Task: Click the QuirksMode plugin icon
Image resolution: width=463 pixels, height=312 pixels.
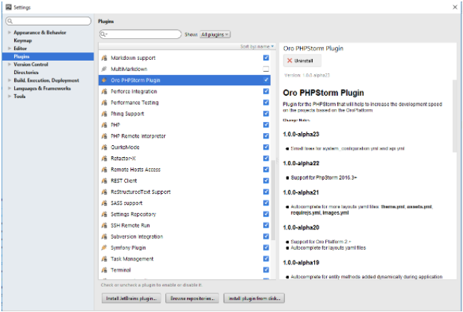Action: (x=104, y=147)
